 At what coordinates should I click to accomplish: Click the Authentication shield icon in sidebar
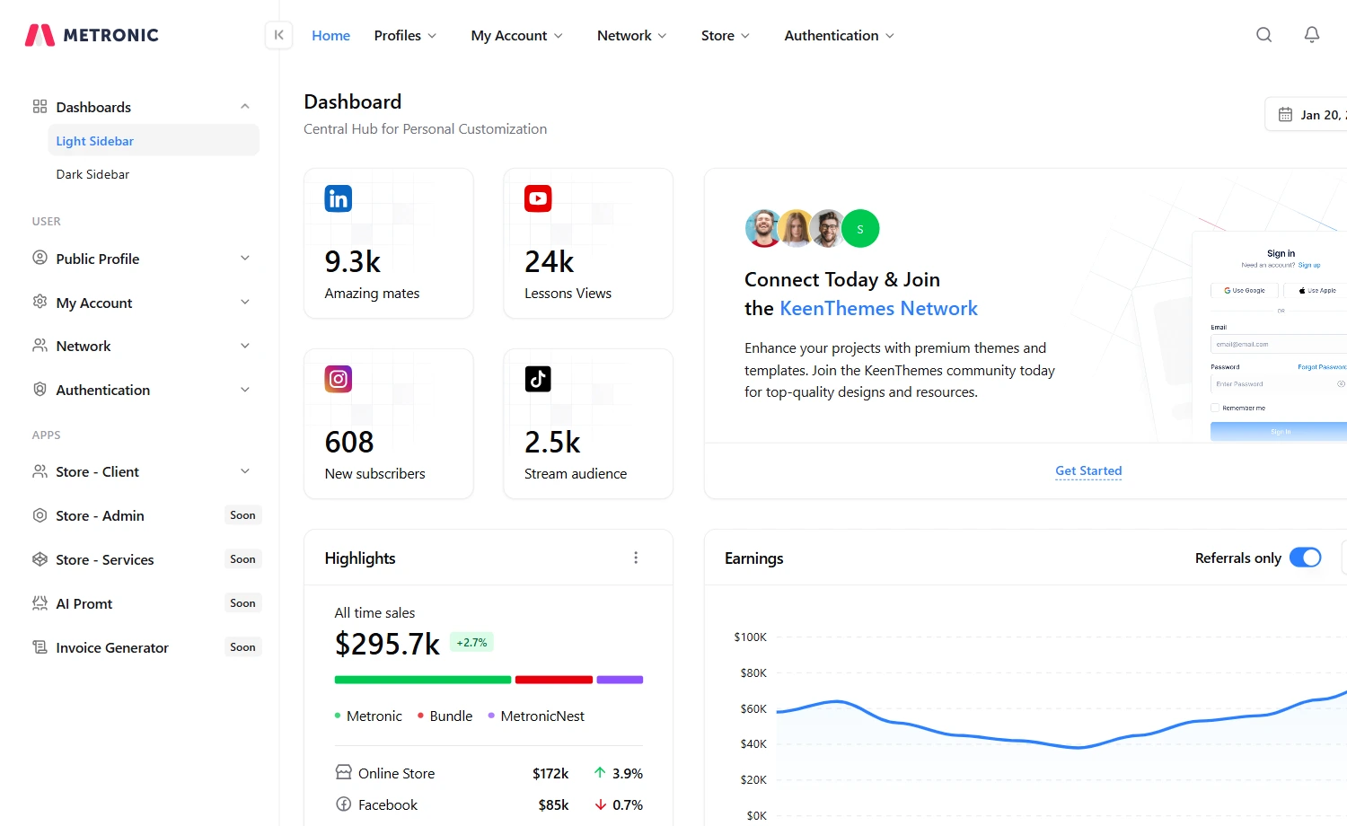40,390
